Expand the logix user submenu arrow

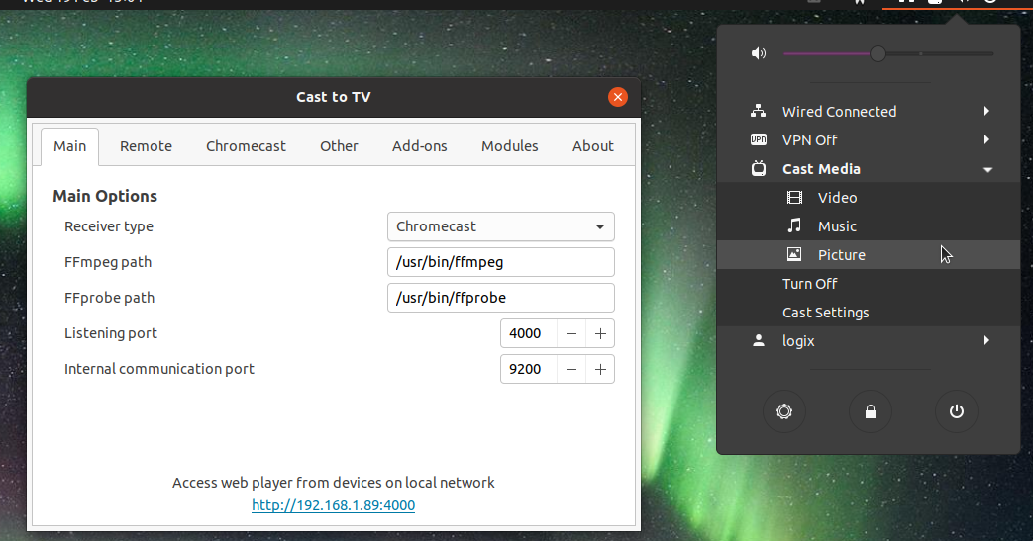[986, 340]
